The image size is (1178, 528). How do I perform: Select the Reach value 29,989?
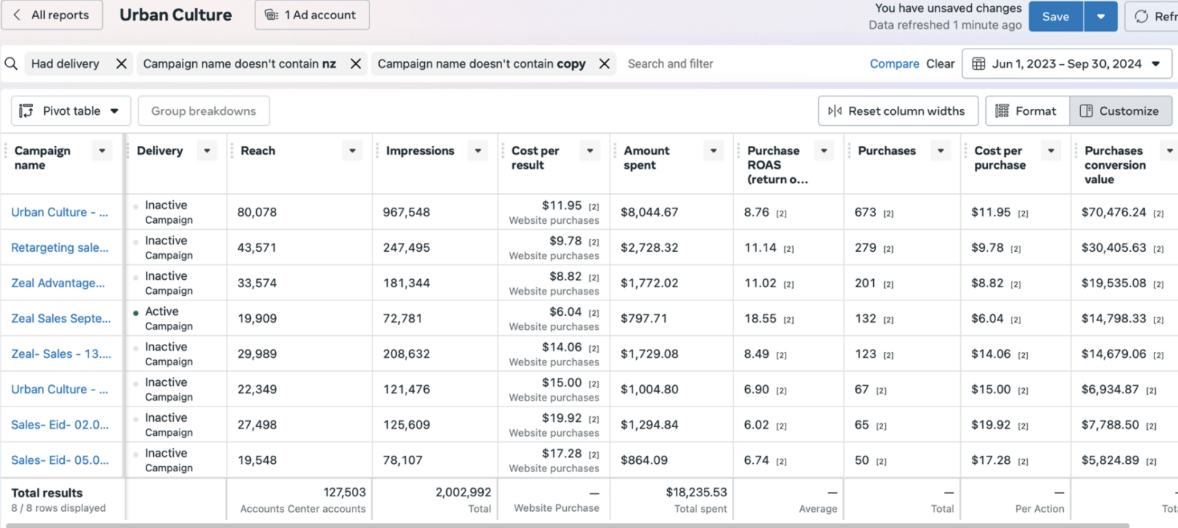pos(257,353)
